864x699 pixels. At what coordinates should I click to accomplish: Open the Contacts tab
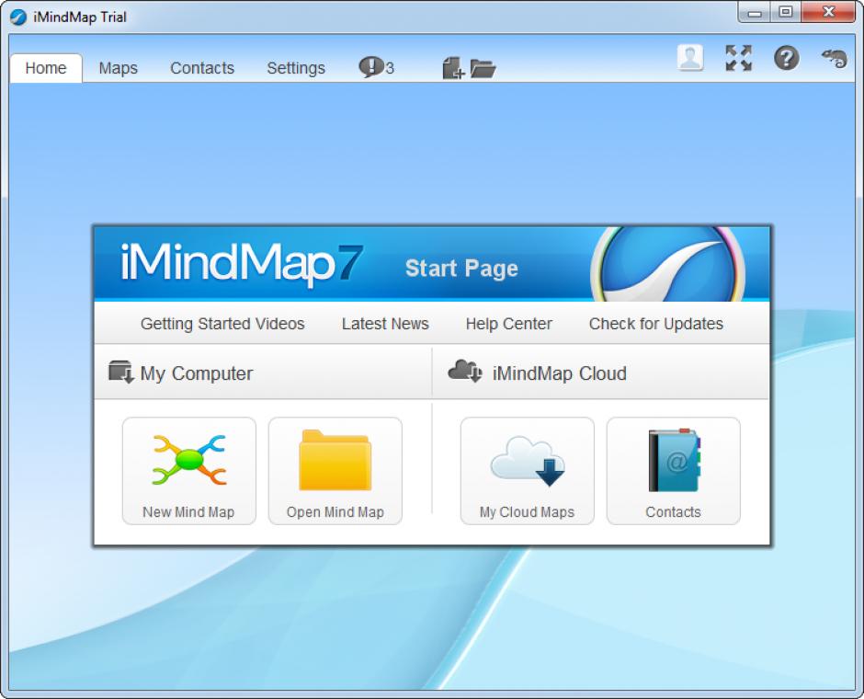click(202, 68)
